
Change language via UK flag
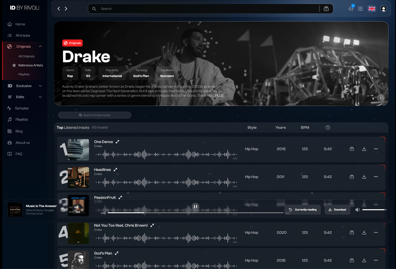372,9
